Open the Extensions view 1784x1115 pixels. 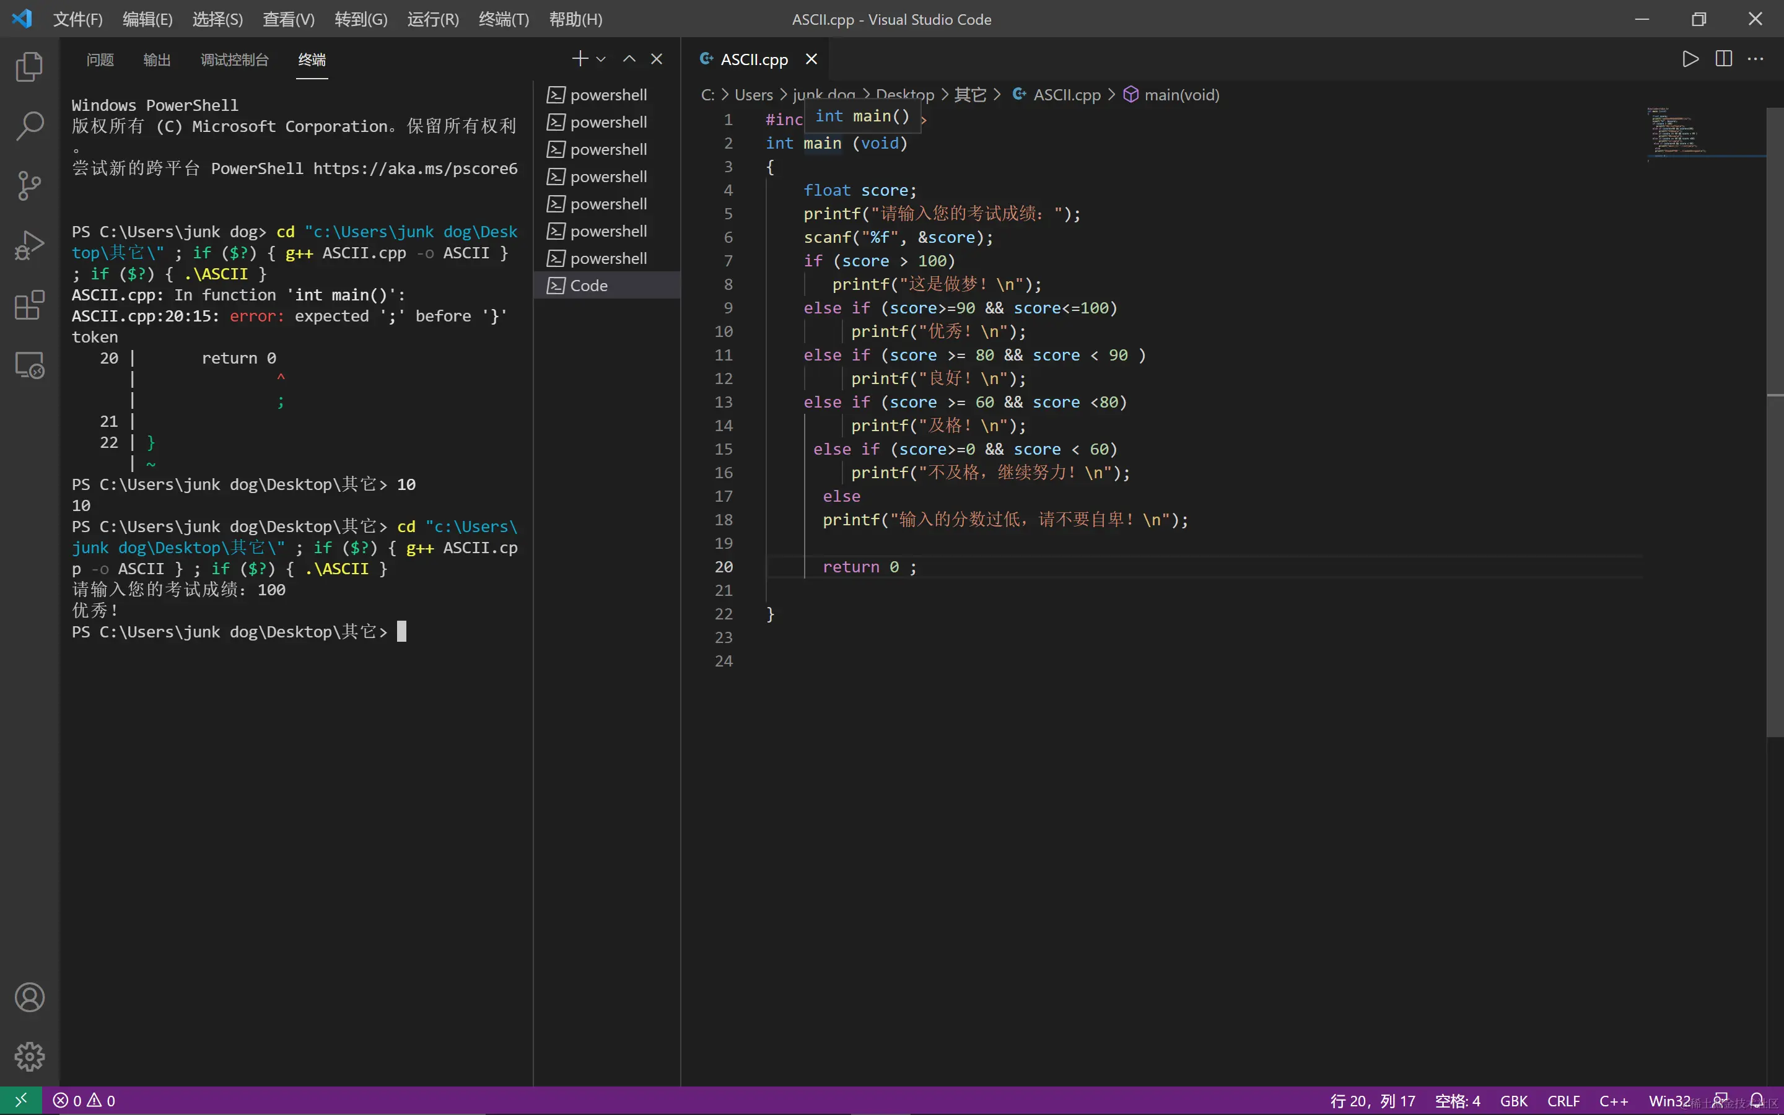click(30, 305)
